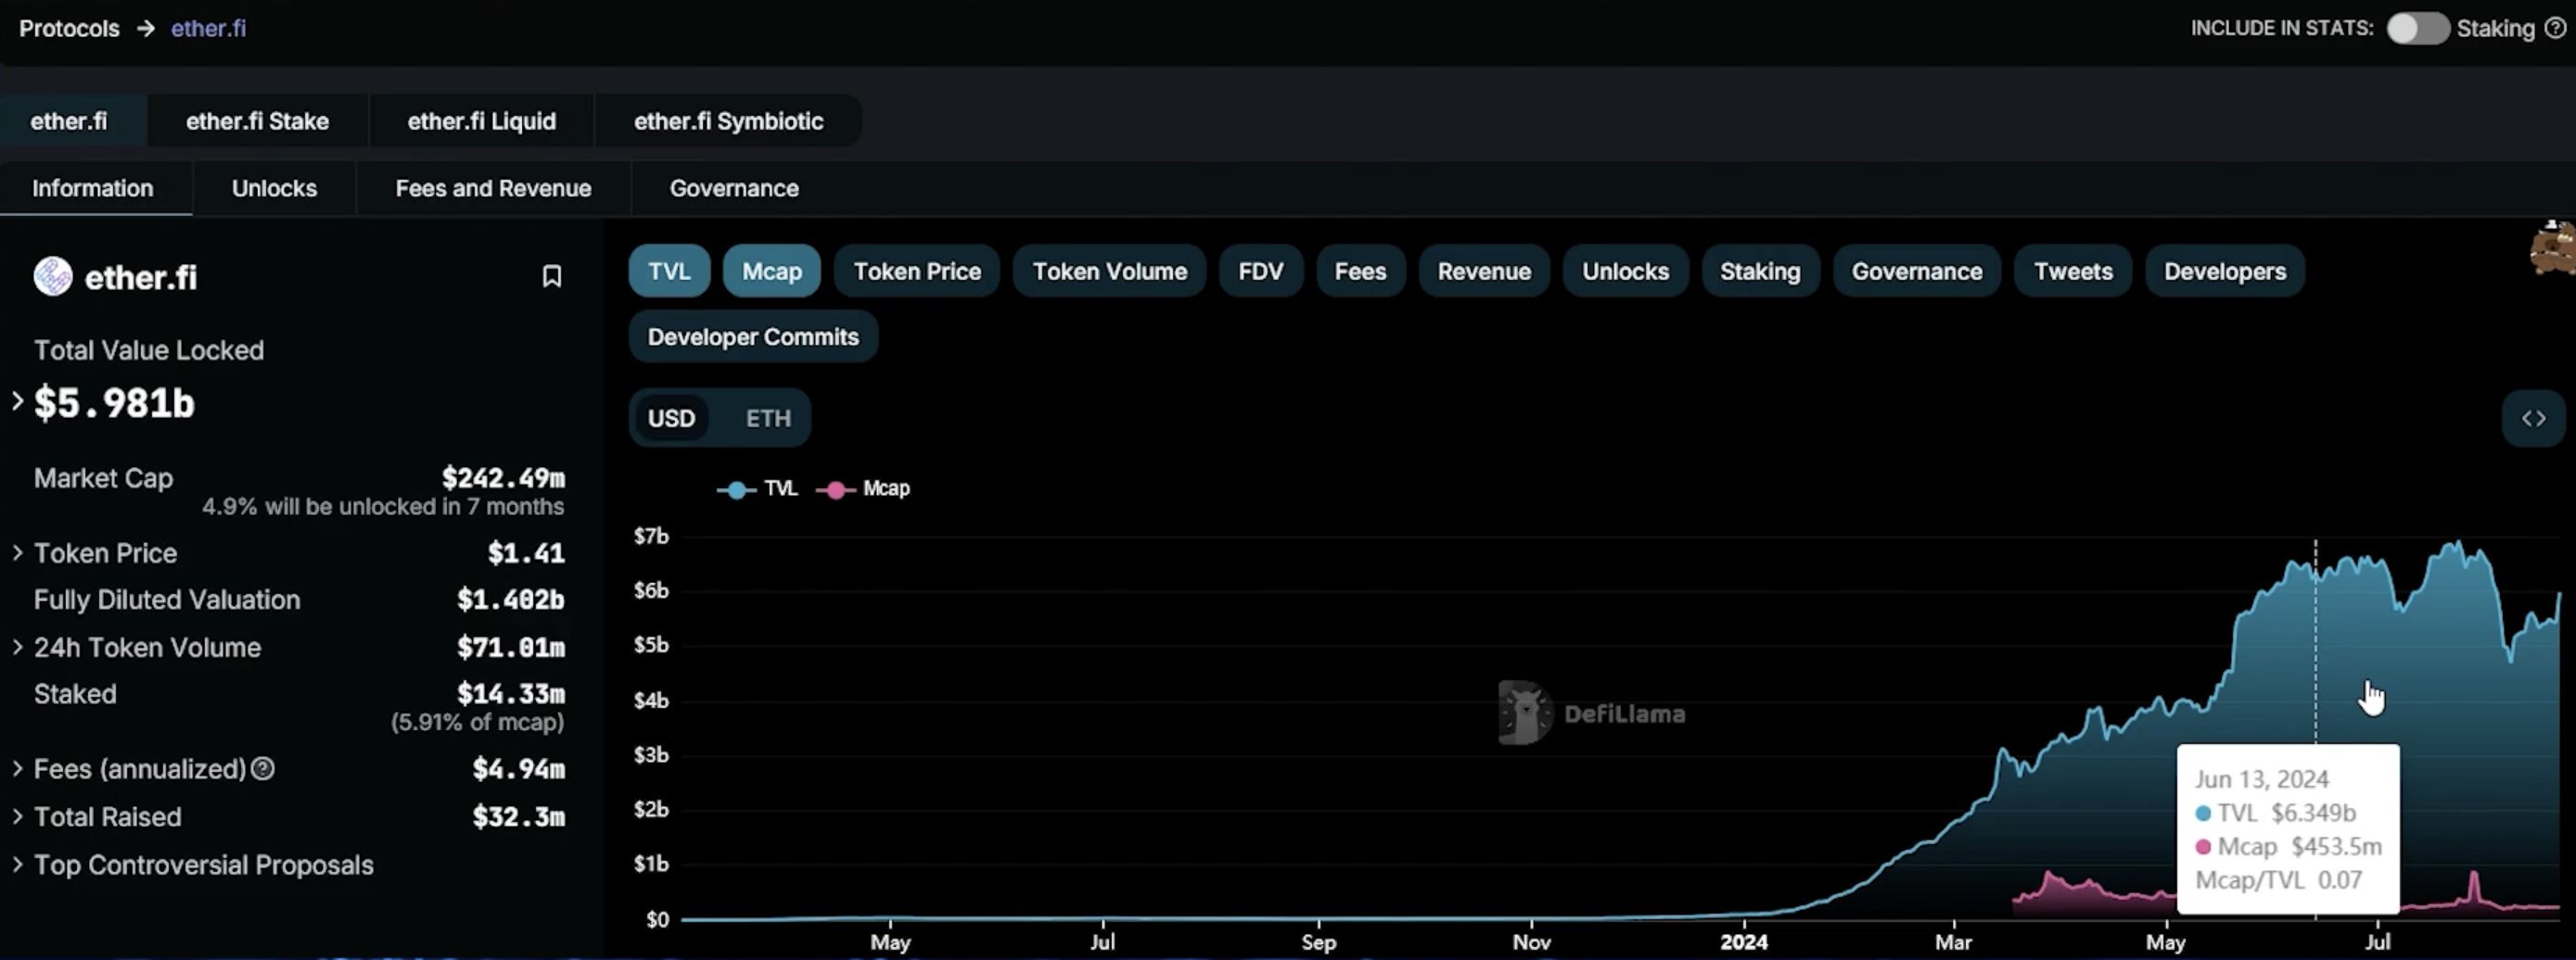Viewport: 2576px width, 960px height.
Task: Enable the Token Volume chart metric
Action: click(x=1109, y=272)
